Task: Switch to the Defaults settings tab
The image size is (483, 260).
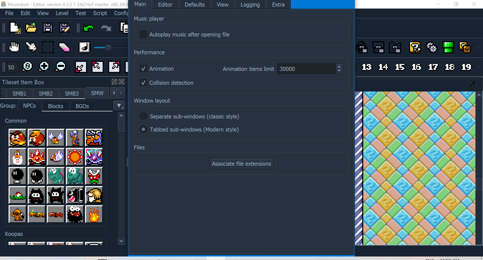Action: [x=195, y=5]
